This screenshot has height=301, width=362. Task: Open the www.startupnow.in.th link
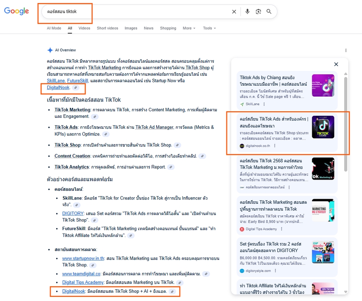pos(82,258)
